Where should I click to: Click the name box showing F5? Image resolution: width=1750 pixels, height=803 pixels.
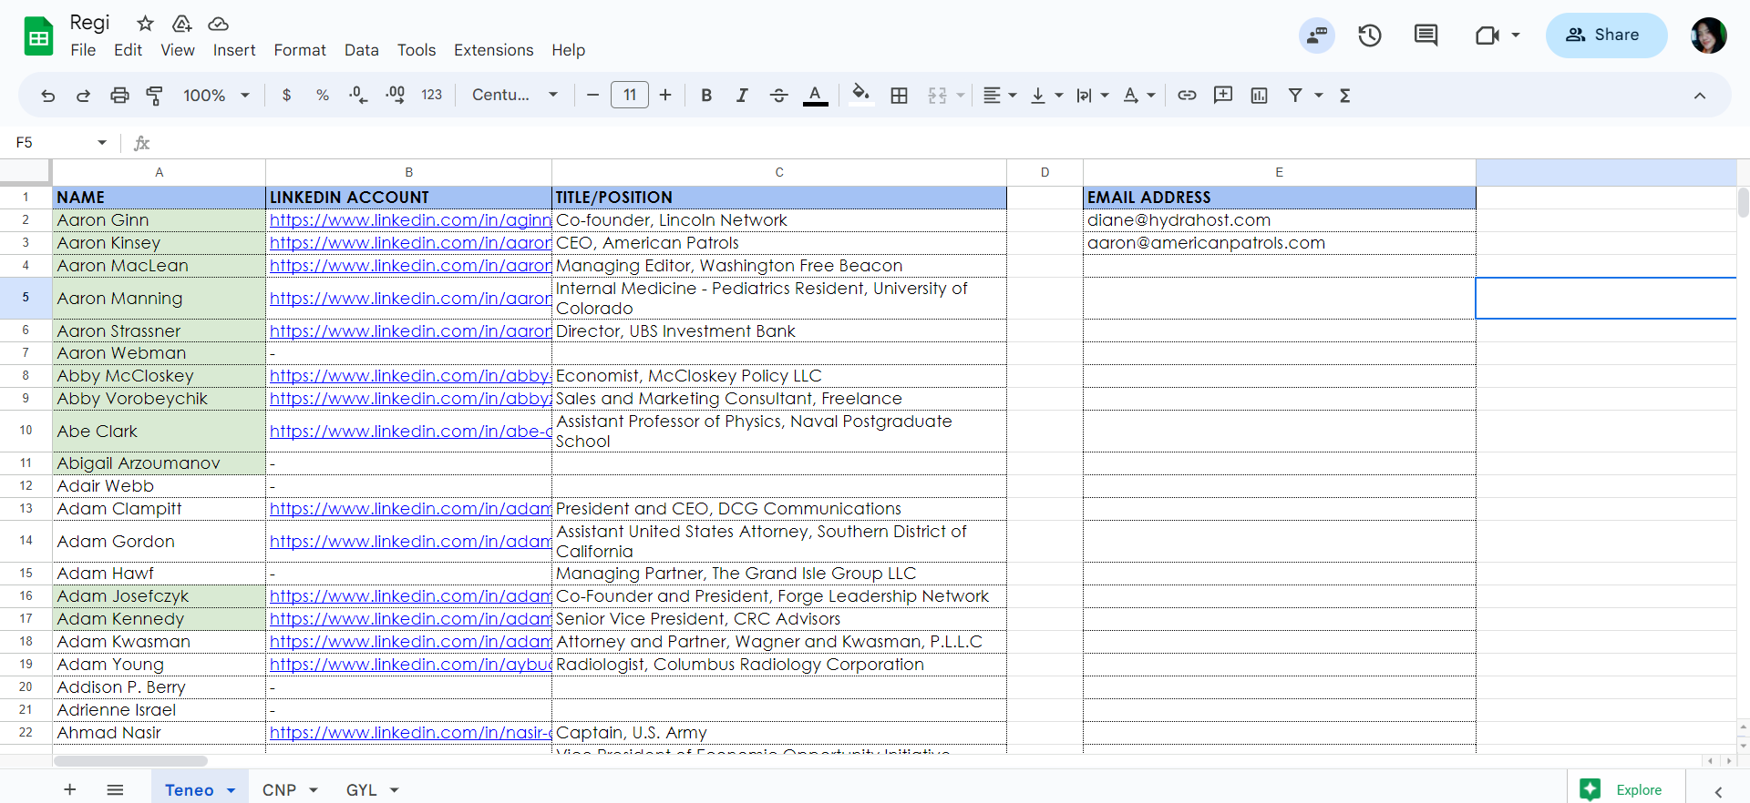coord(61,142)
